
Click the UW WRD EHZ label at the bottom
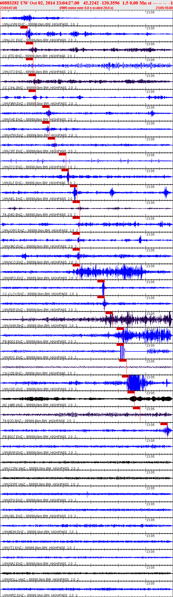13,595
